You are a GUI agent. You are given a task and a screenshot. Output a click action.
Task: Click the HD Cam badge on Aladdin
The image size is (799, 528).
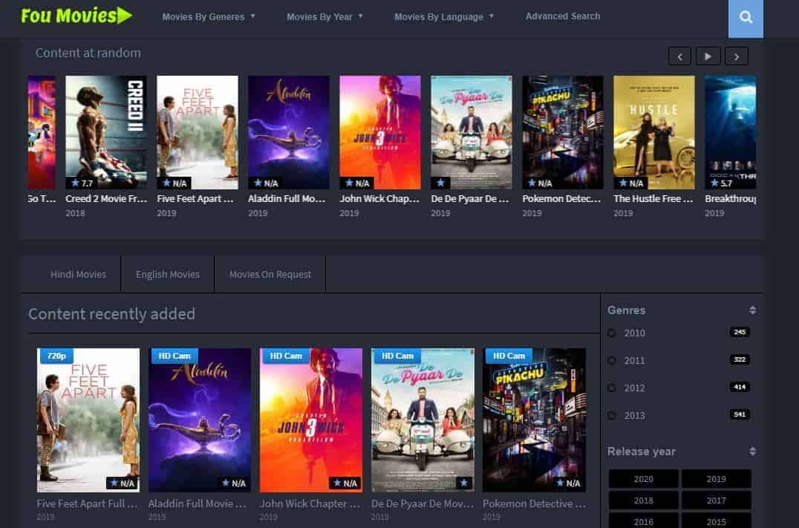(175, 356)
